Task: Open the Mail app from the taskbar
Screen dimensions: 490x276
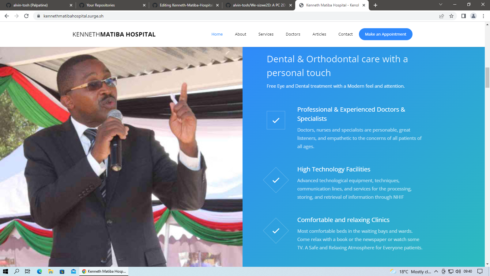Action: [x=73, y=271]
